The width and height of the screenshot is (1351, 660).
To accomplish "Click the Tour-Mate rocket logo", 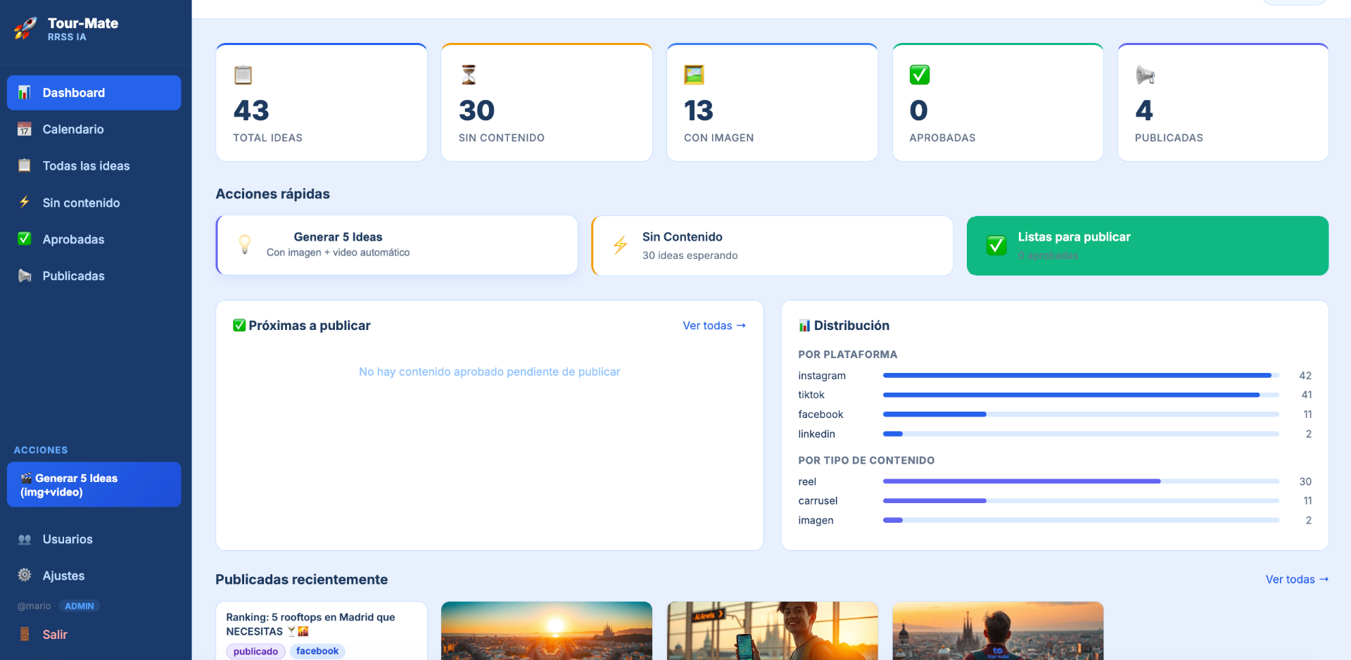I will point(25,28).
